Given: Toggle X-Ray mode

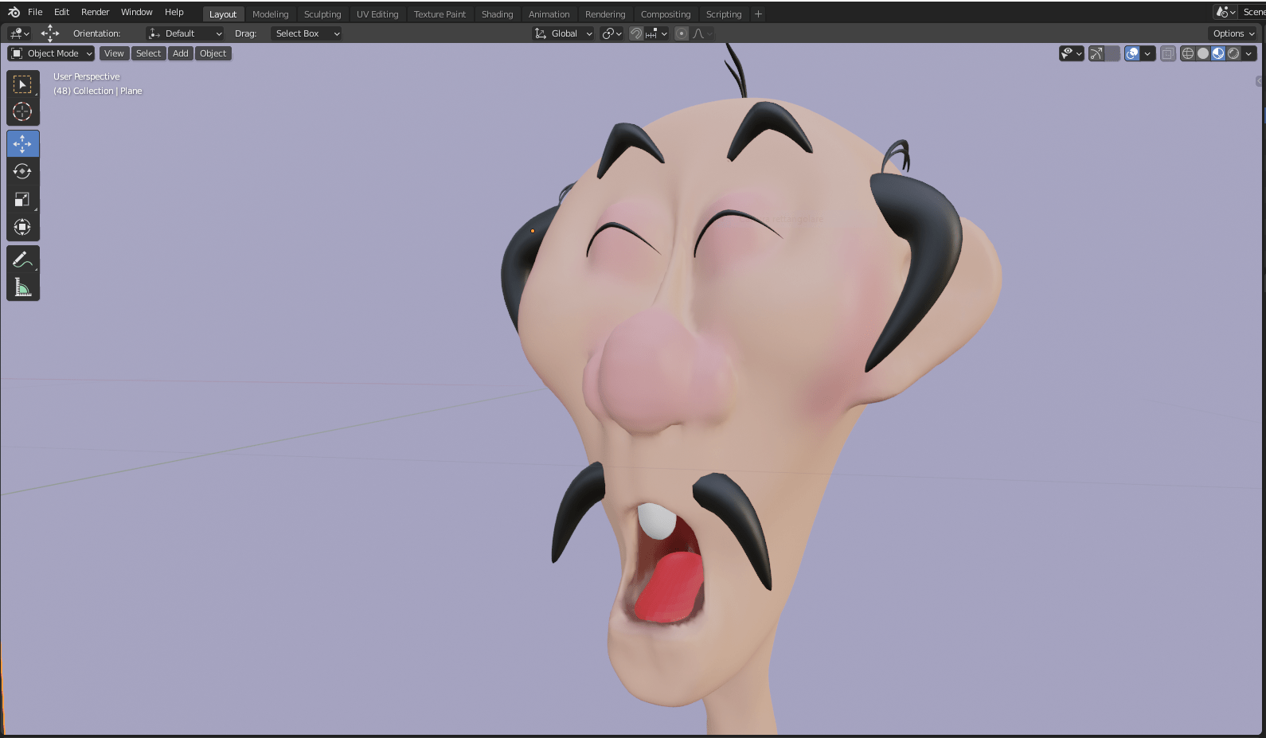Looking at the screenshot, I should click(1168, 53).
